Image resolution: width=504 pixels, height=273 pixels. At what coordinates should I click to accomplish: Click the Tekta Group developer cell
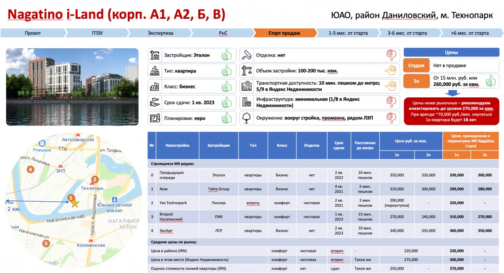pyautogui.click(x=219, y=189)
